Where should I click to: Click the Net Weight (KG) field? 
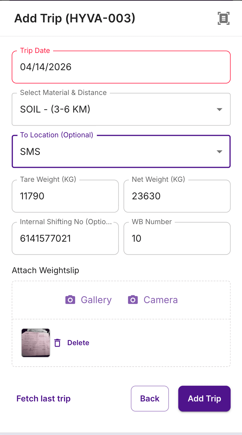(x=177, y=196)
